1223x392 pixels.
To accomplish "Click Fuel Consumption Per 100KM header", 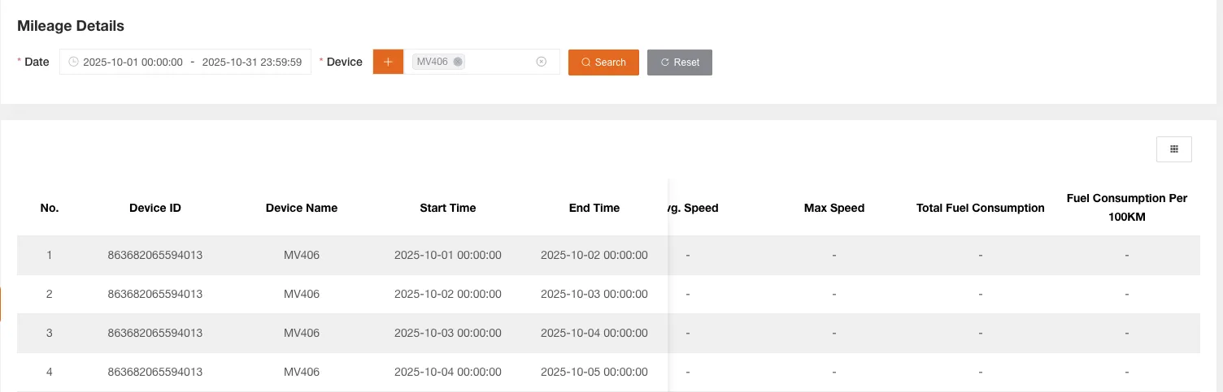I will point(1127,208).
